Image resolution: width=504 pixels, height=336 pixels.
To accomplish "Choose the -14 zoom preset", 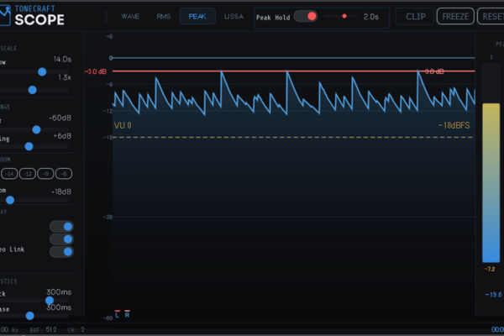I will (9, 174).
